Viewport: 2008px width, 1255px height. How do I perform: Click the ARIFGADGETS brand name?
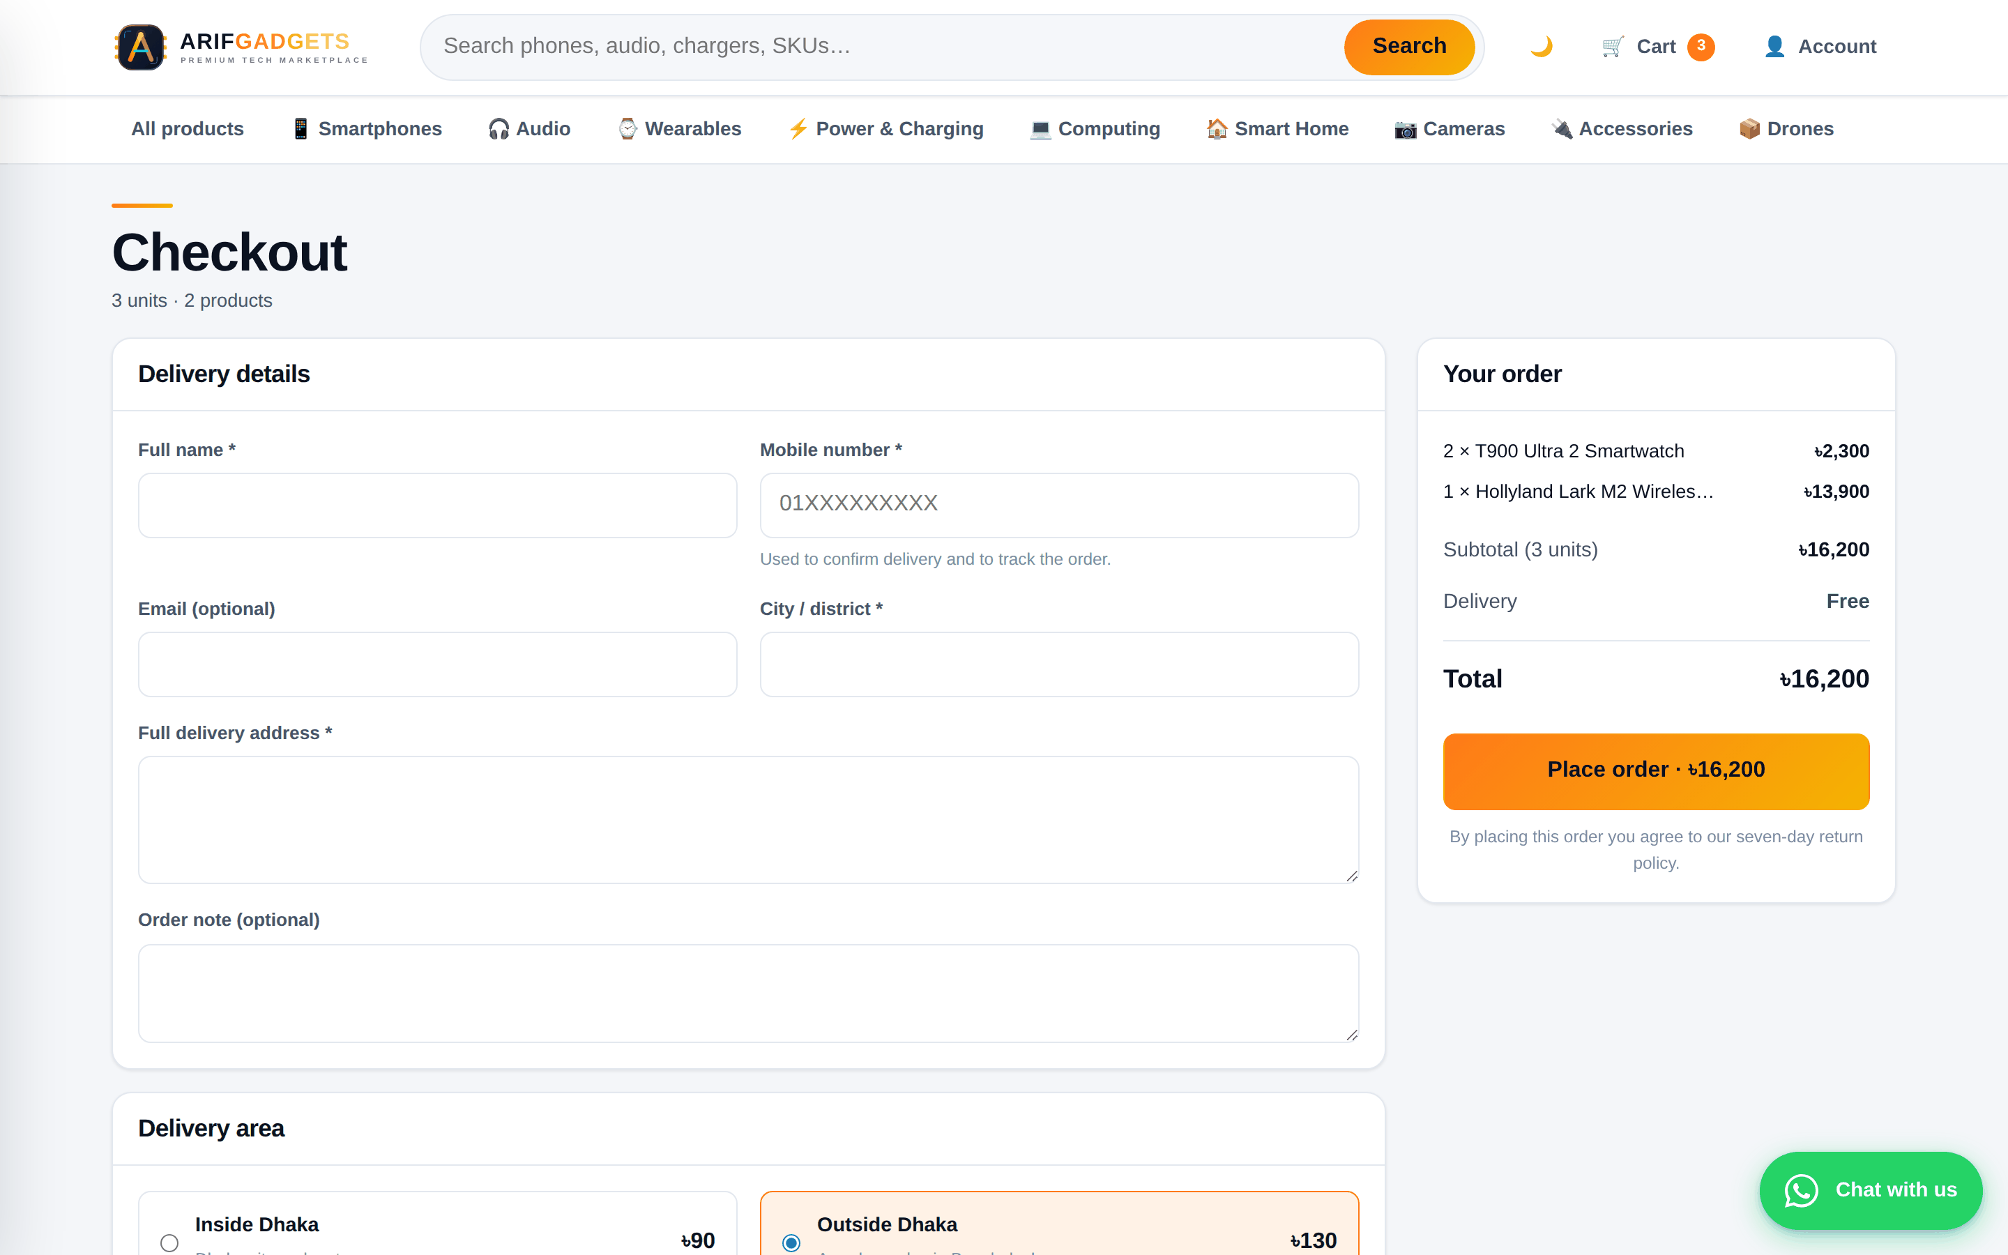pyautogui.click(x=265, y=42)
